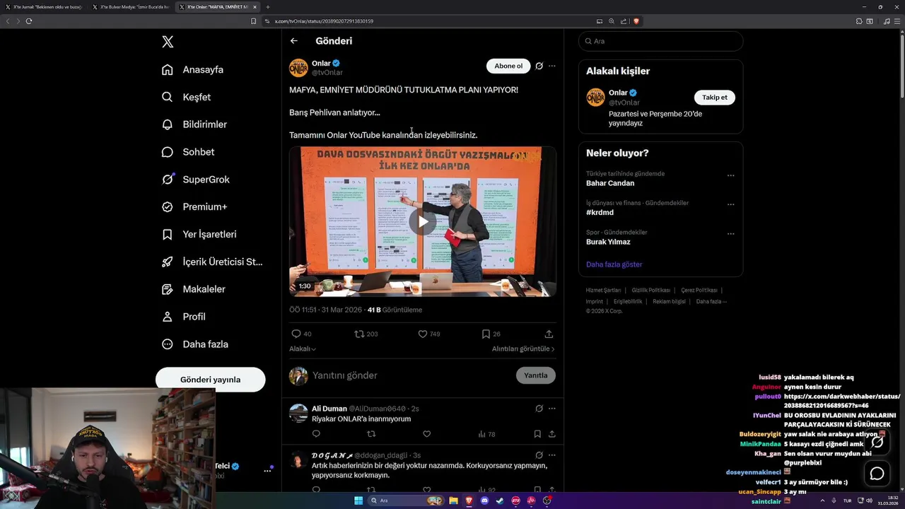
Task: Click Daha fazla göster link
Action: [614, 264]
